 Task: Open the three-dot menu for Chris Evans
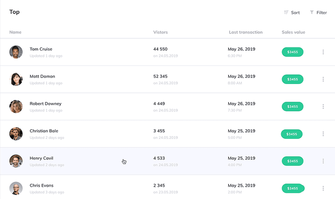[323, 188]
